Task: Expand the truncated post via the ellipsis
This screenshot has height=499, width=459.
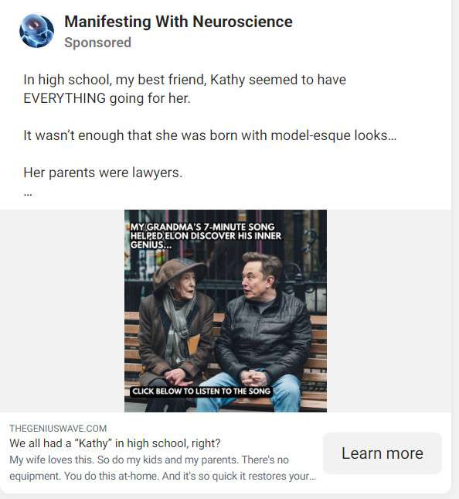Action: 28,193
